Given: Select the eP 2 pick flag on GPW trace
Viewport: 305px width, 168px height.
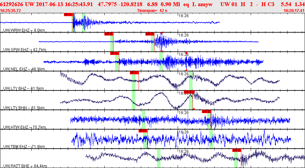Looking at the screenshot, I should (109, 34).
